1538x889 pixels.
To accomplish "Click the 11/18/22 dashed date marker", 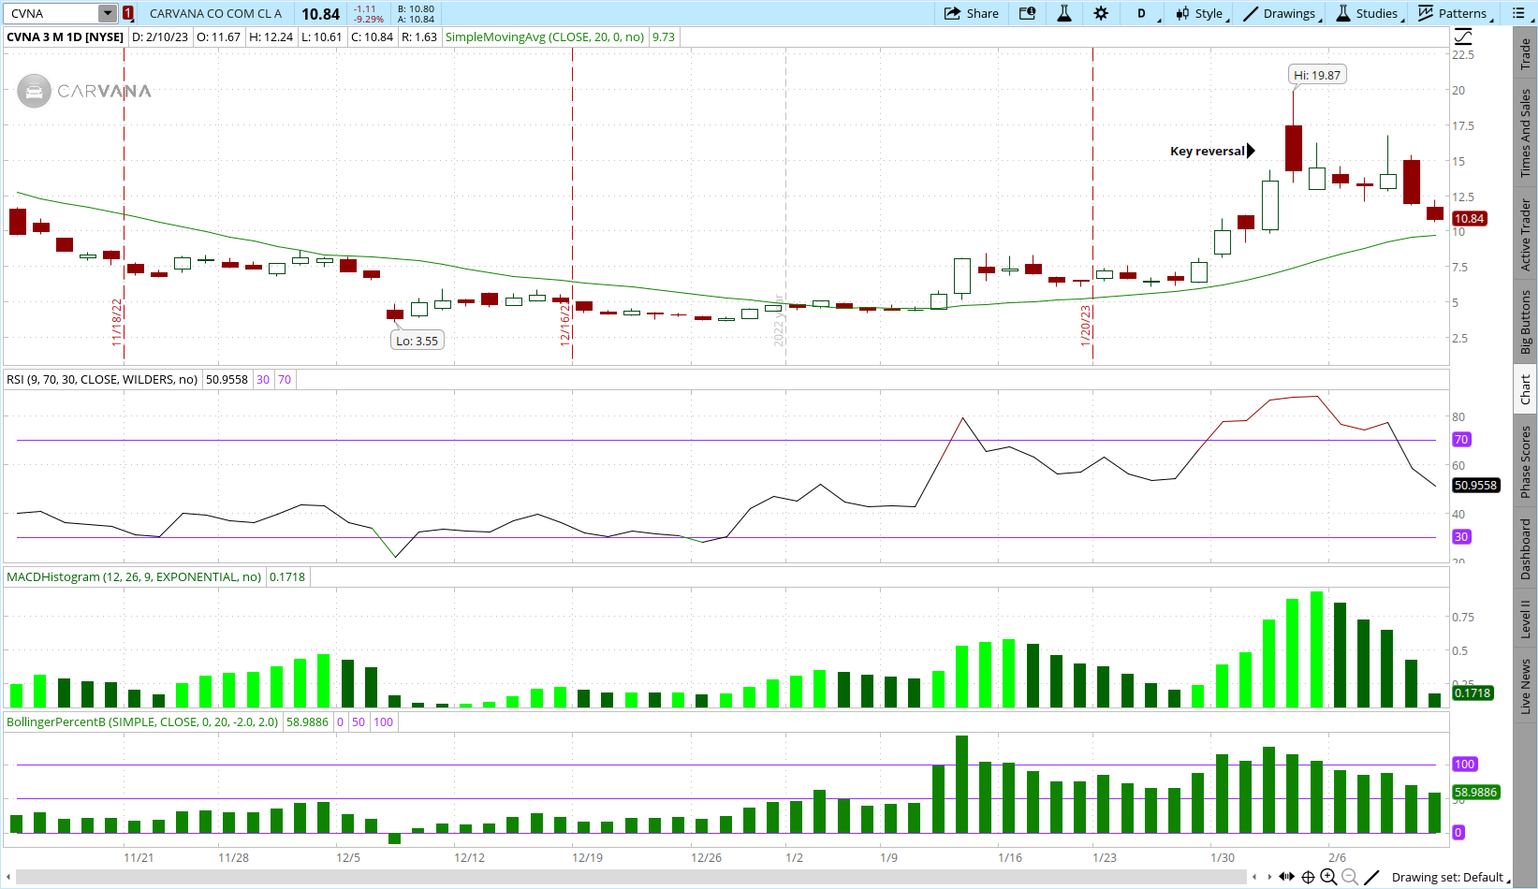I will pyautogui.click(x=118, y=323).
